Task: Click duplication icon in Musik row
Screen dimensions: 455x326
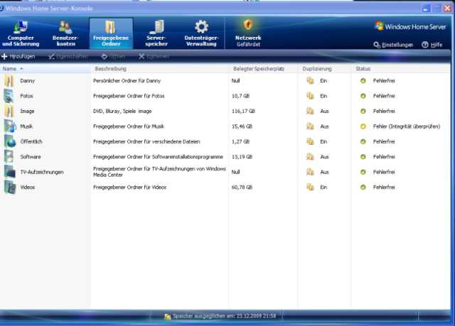Action: tap(310, 126)
